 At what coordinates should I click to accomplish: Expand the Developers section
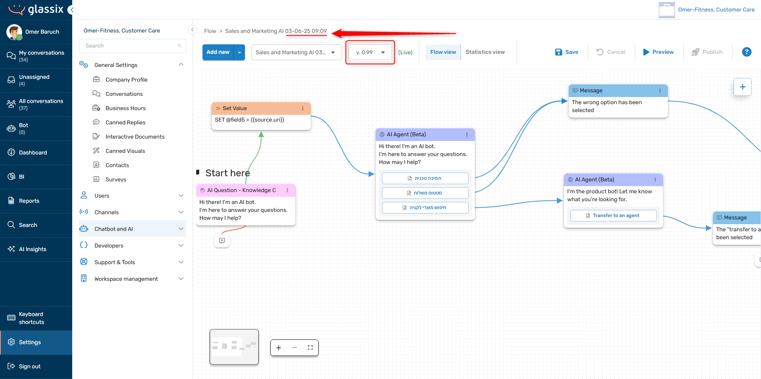pos(181,245)
